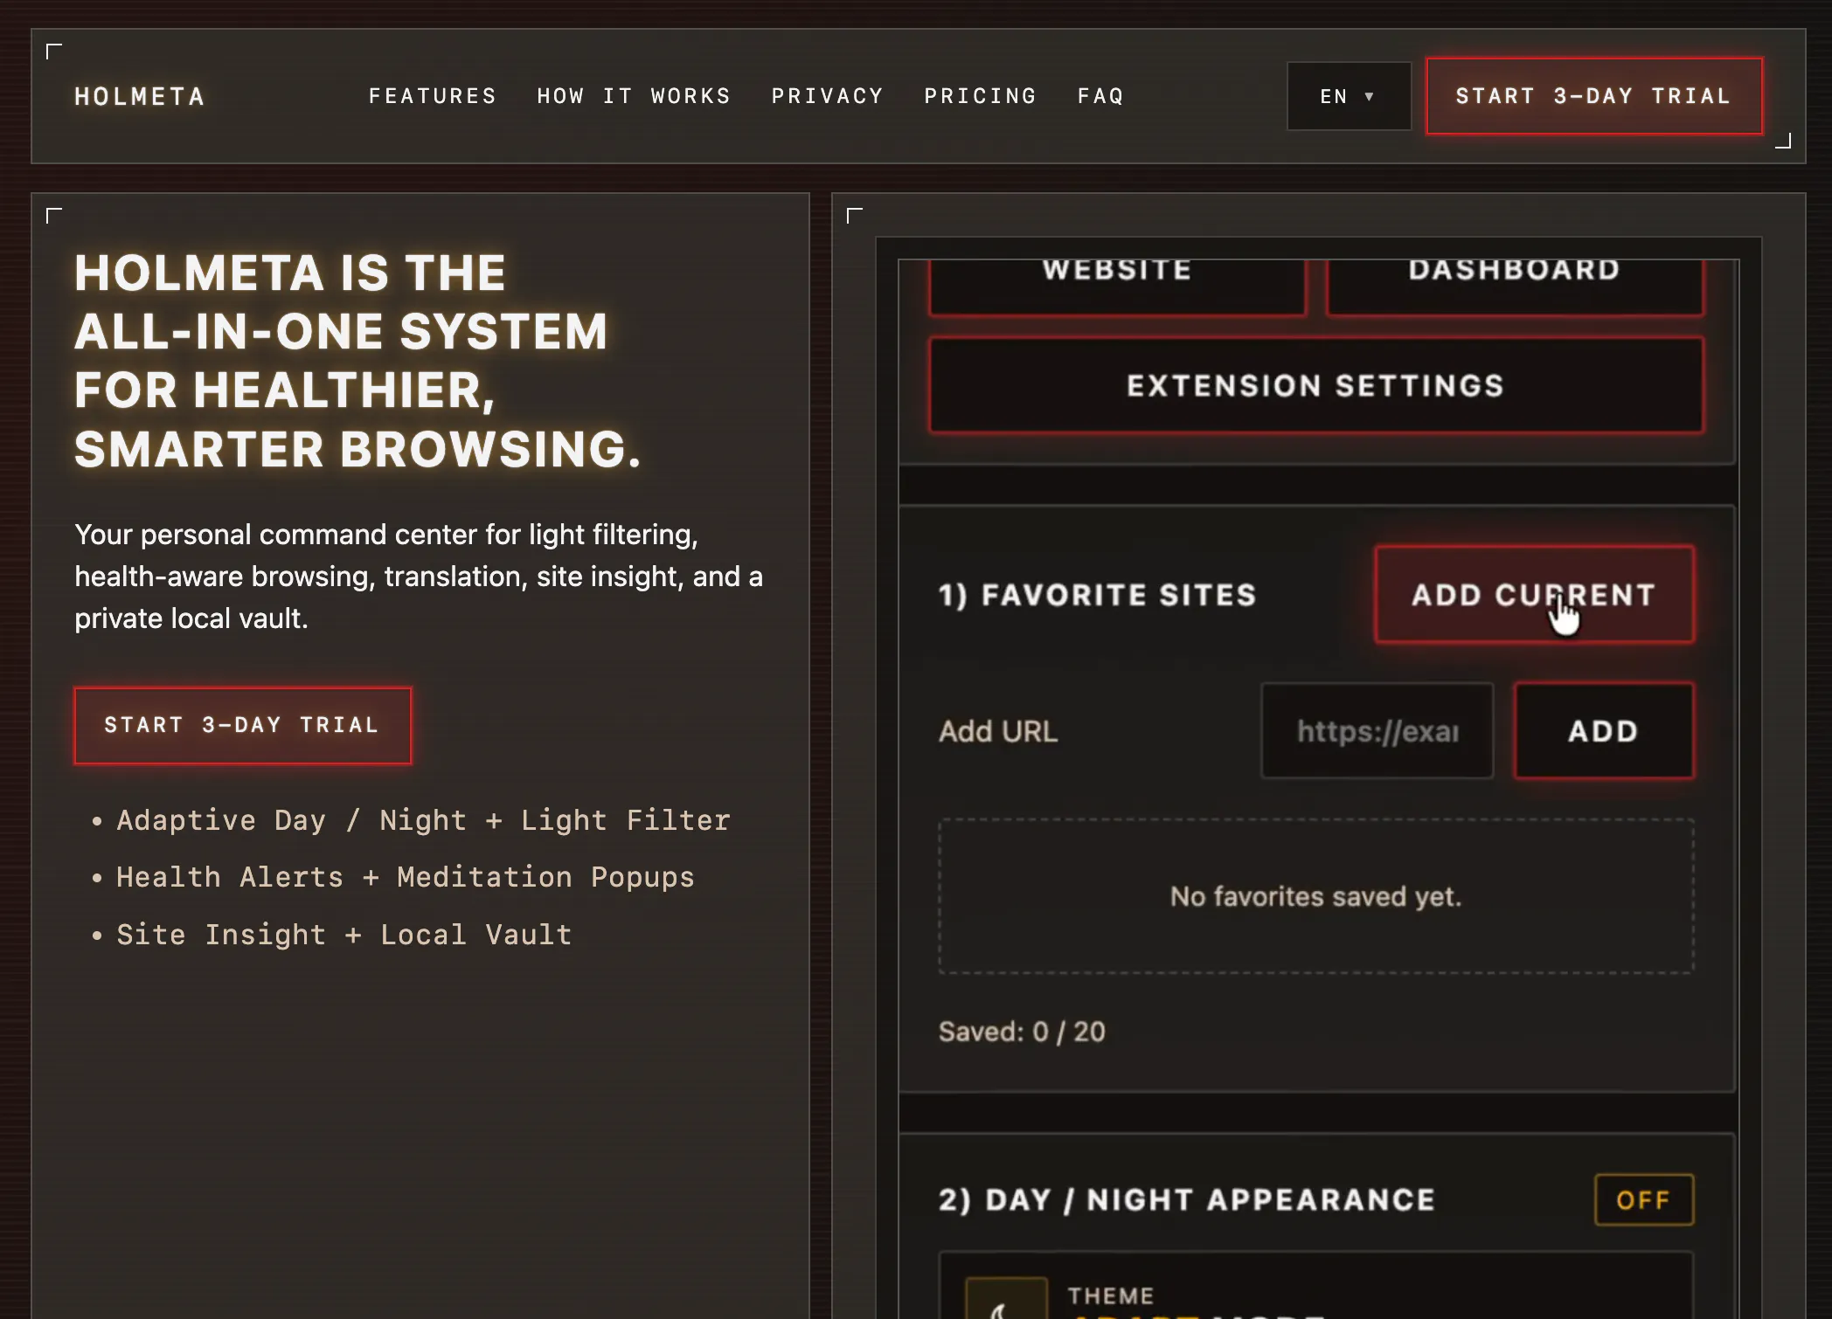Click the moon Theme icon
1832x1319 pixels.
[x=1006, y=1299]
